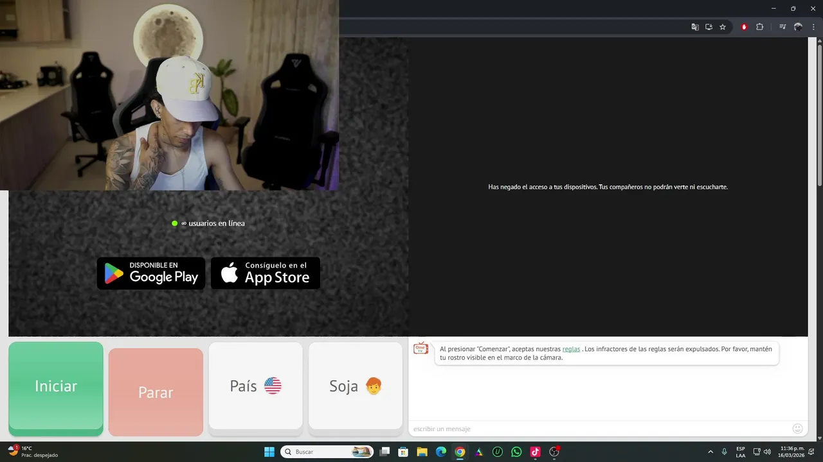This screenshot has width=823, height=462.
Task: Open the green circle U app on taskbar
Action: click(x=498, y=452)
